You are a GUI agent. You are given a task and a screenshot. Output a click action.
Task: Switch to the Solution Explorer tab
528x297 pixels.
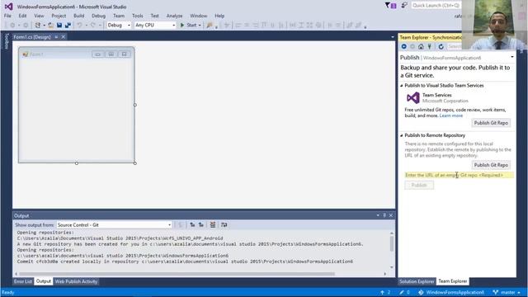click(417, 281)
